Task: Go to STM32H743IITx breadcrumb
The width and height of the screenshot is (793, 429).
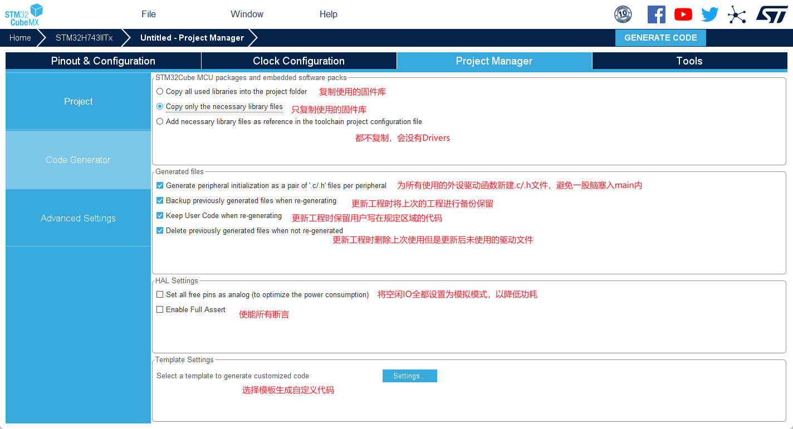Action: click(x=84, y=38)
